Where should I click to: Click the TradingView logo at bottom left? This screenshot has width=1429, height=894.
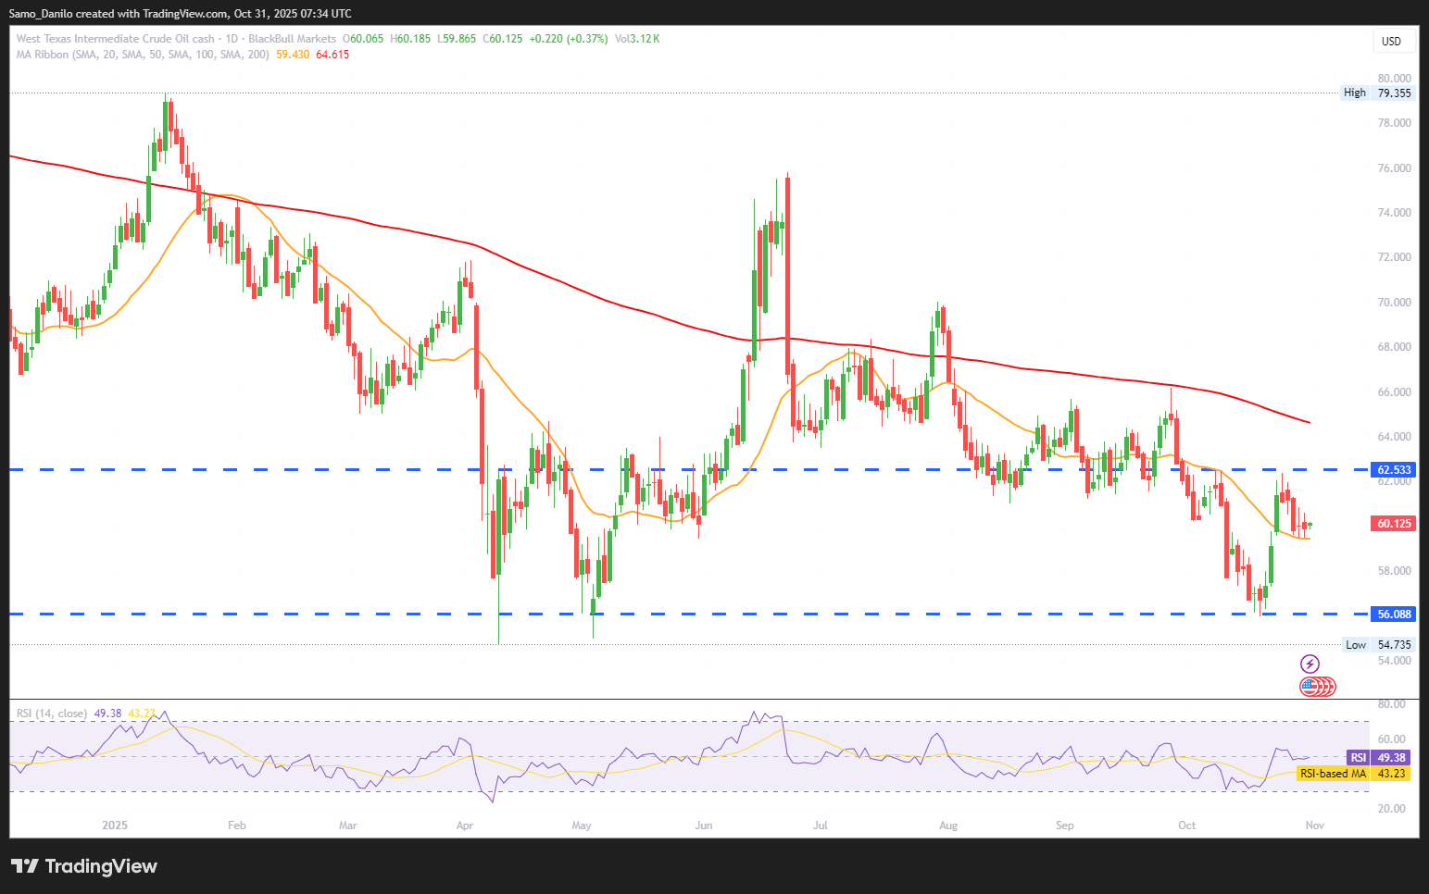(84, 866)
